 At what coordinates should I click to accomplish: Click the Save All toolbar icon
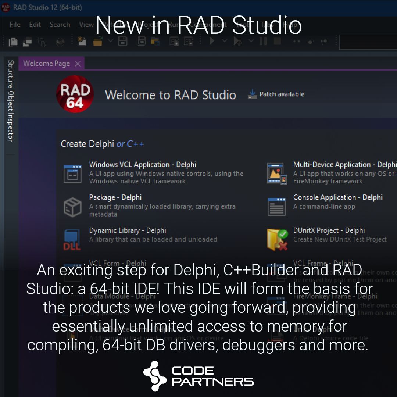142,42
